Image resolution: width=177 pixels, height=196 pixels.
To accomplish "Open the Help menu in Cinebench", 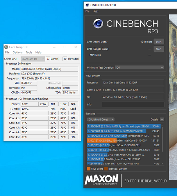I will [x=95, y=11].
